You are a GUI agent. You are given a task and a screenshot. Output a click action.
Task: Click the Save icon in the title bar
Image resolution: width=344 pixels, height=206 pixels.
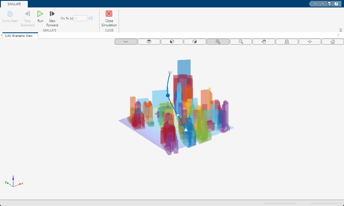coord(329,4)
